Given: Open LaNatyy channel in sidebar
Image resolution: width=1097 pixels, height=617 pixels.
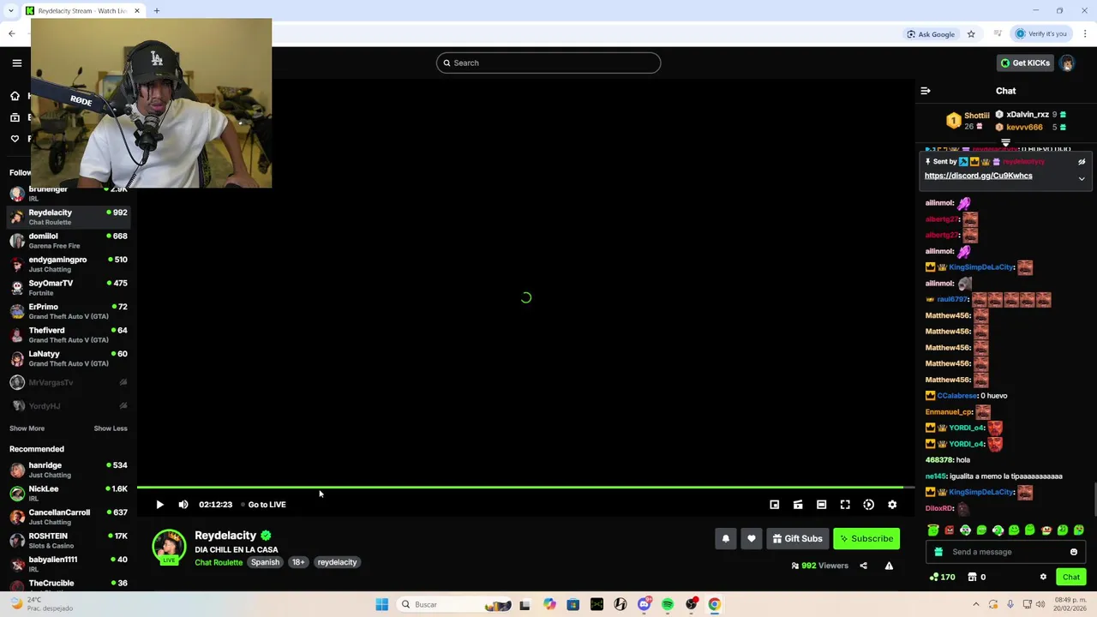Looking at the screenshot, I should 69,358.
